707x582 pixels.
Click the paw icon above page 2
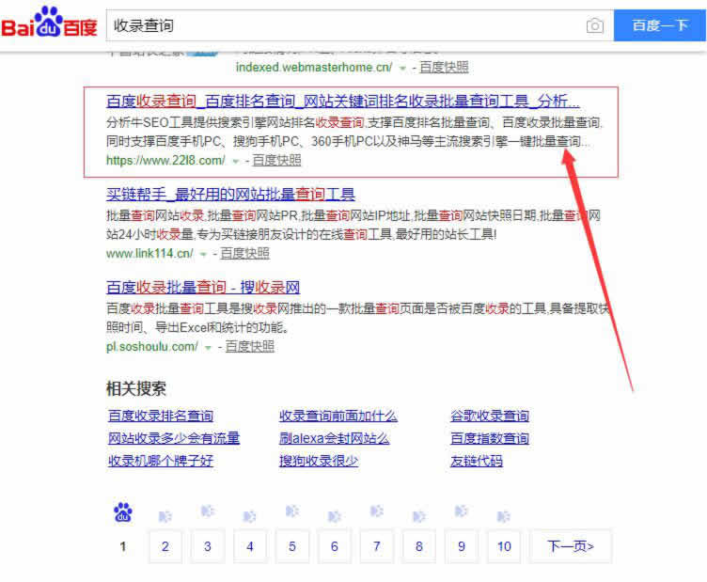click(165, 515)
